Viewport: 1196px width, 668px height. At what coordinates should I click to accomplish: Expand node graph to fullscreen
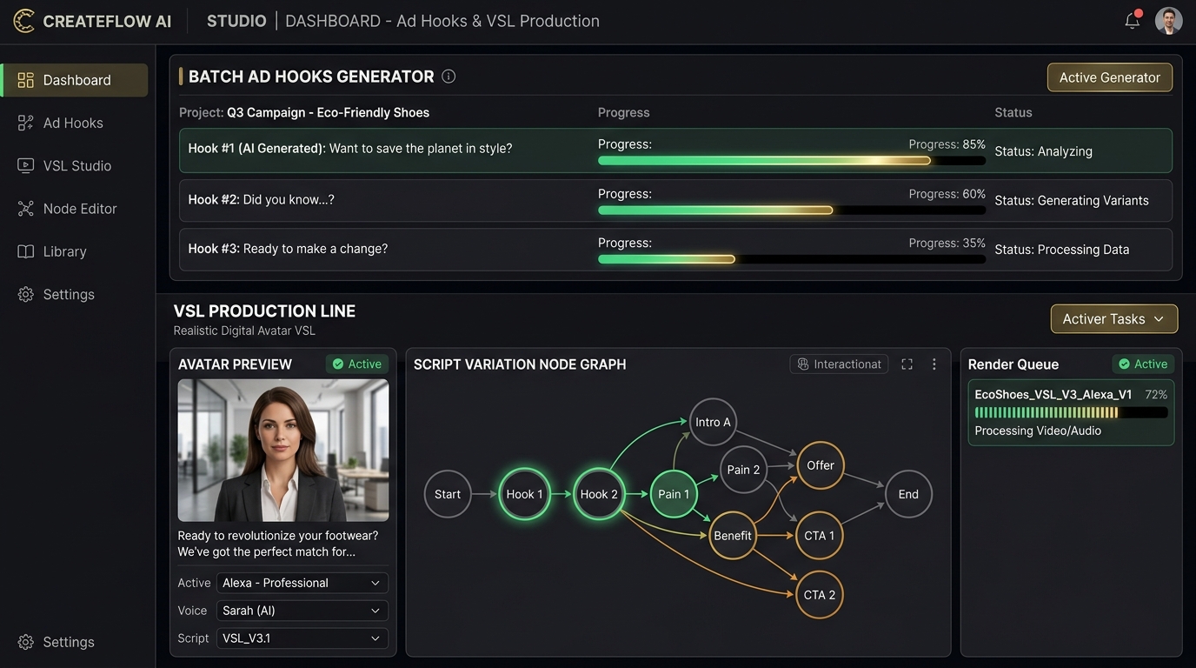tap(907, 364)
